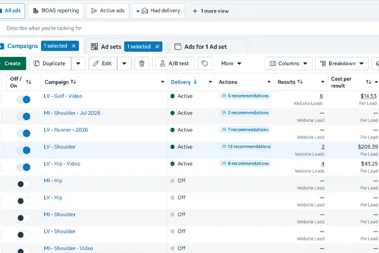Open the MI - Hip campaign link

point(53,181)
